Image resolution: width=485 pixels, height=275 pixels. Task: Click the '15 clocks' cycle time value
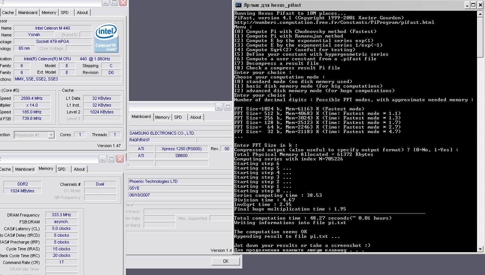pos(61,249)
